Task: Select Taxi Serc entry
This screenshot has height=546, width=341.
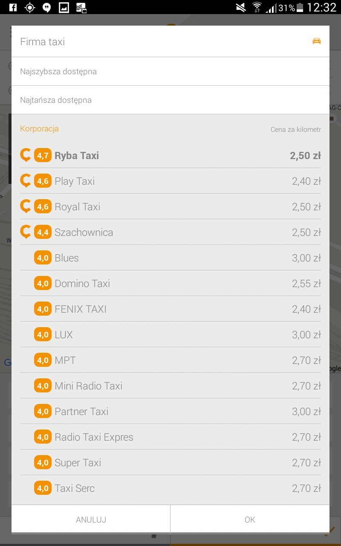Action: pos(170,488)
